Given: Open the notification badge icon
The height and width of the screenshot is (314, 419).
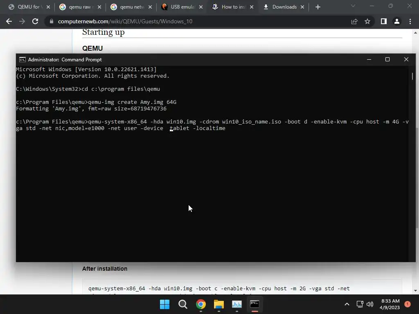Looking at the screenshot, I should 408,304.
